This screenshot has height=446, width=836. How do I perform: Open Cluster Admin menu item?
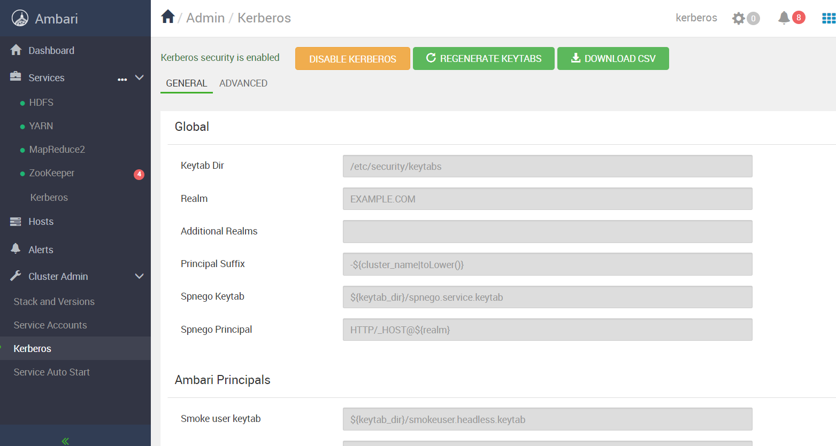pyautogui.click(x=58, y=276)
